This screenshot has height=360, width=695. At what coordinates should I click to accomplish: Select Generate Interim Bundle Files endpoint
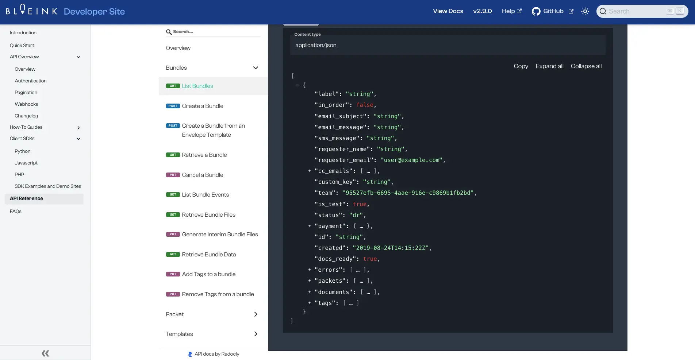click(x=220, y=235)
